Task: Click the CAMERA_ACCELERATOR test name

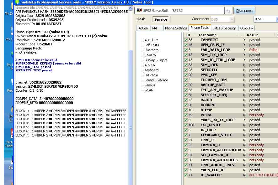Action: (221, 150)
